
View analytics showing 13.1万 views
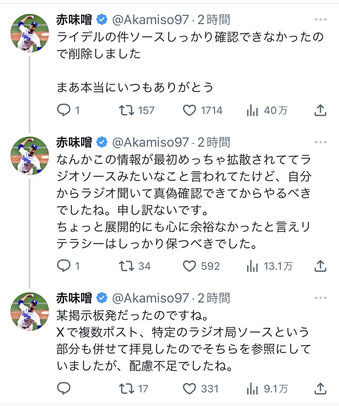click(253, 266)
